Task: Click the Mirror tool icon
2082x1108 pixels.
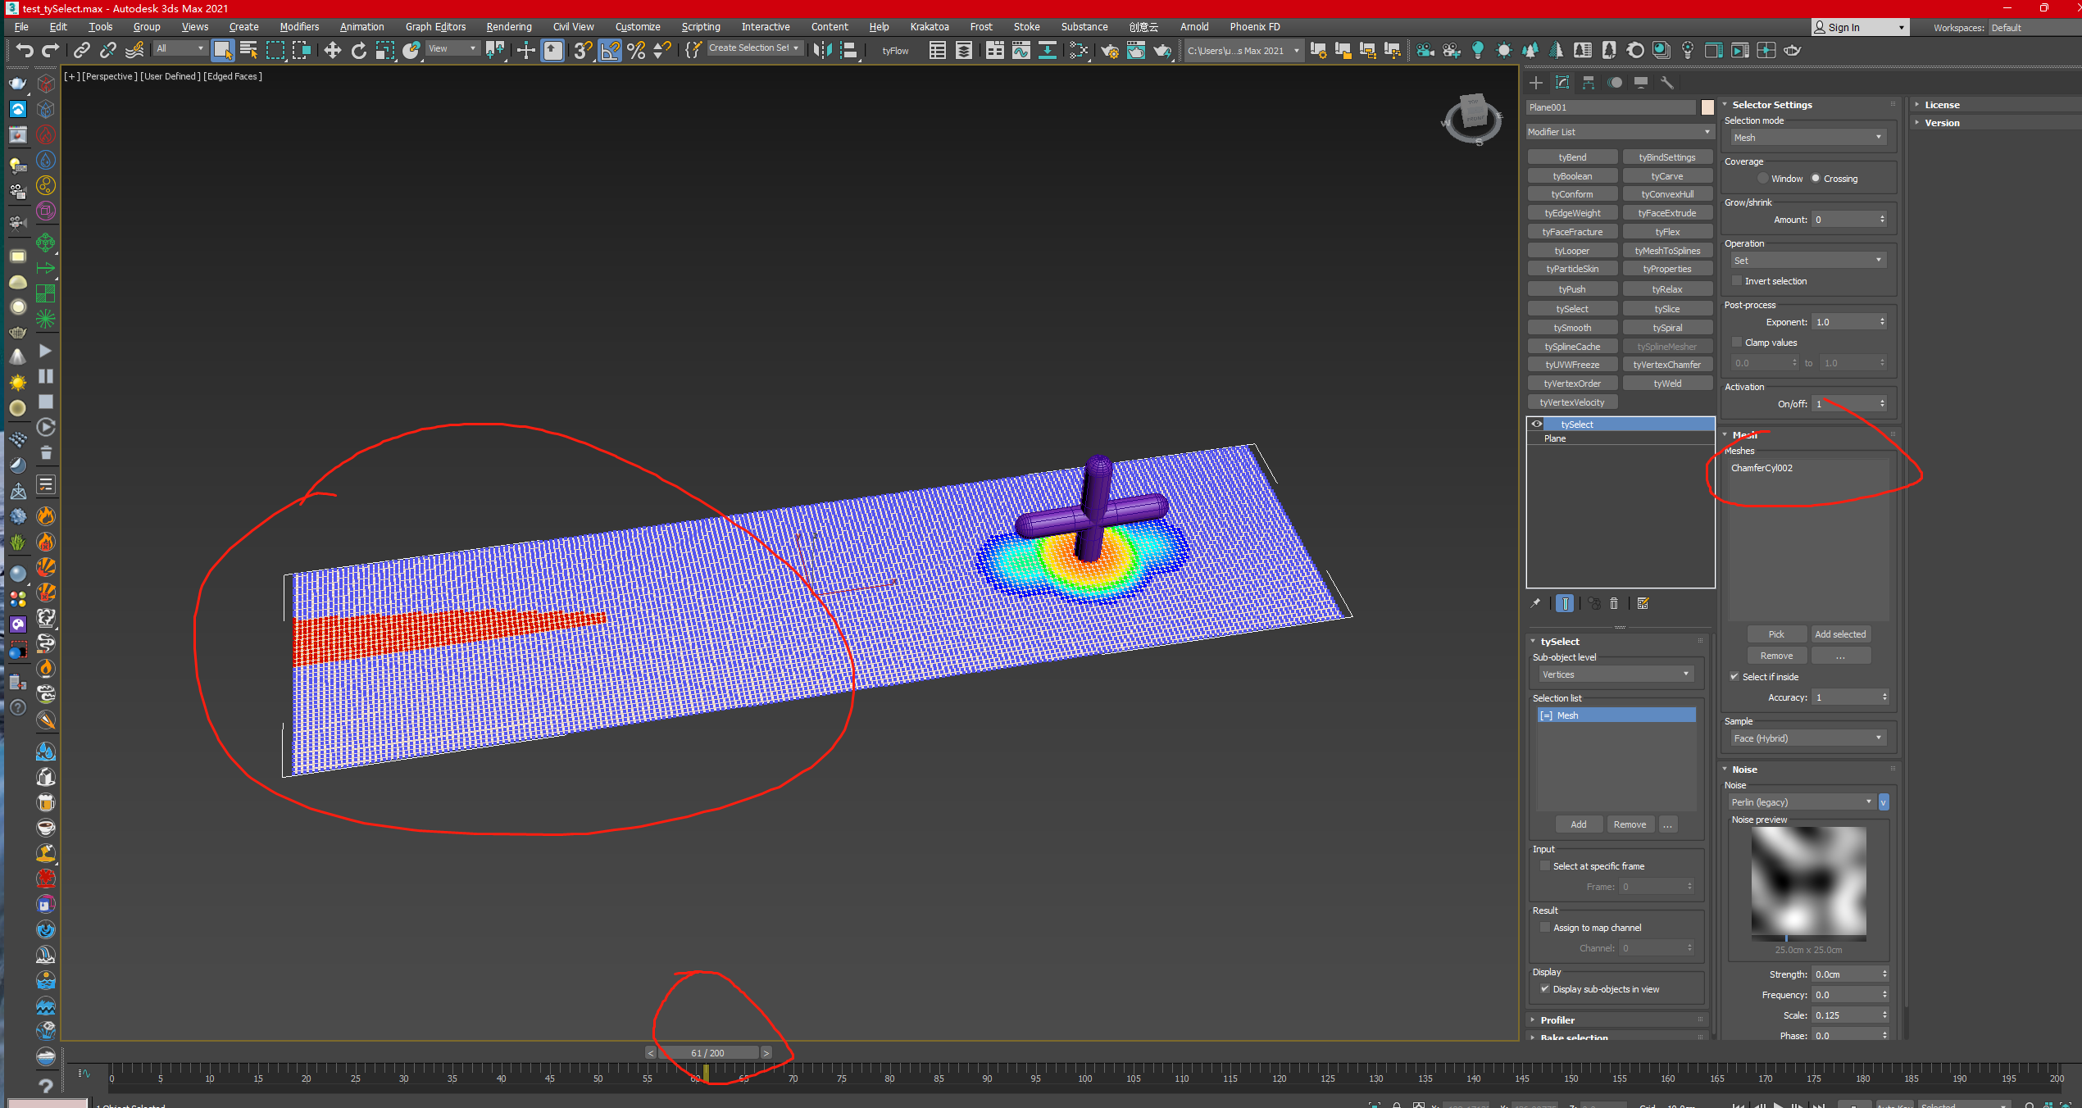Action: (822, 51)
